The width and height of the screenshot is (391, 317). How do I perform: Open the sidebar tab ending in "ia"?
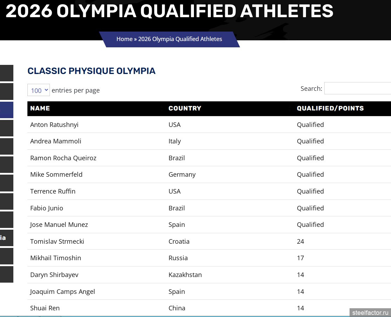pos(7,238)
